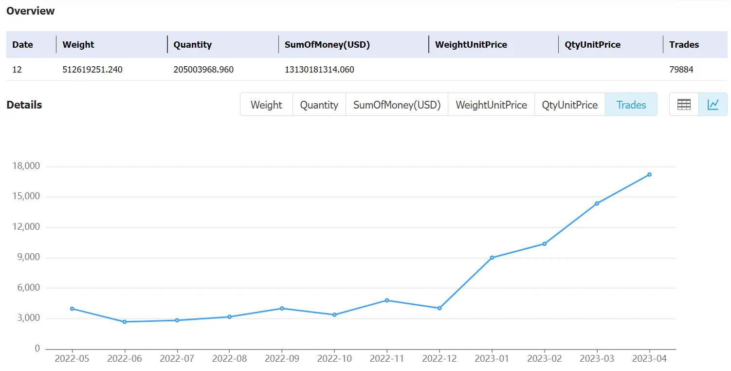Click the 2023-03 data point
This screenshot has height=371, width=731.
[x=597, y=204]
